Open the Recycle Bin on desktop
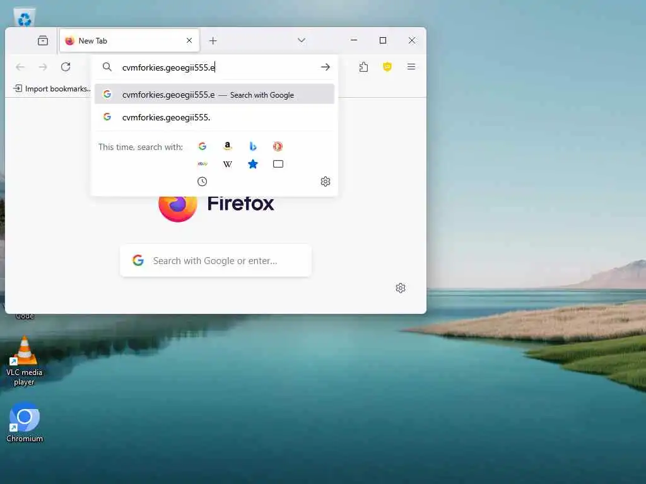Image resolution: width=646 pixels, height=484 pixels. (25, 17)
